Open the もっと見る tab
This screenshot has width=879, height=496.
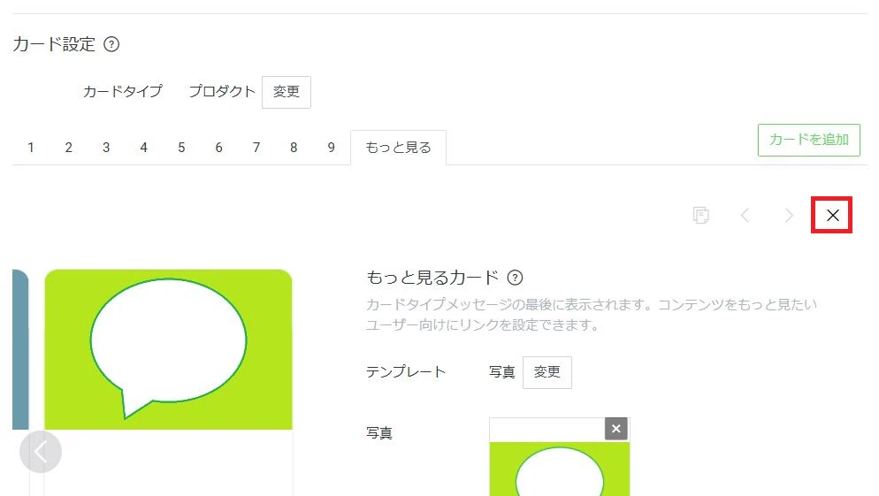point(398,148)
